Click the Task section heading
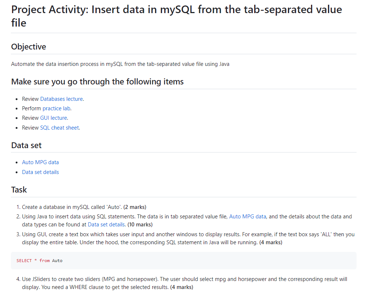Screen dimensions: 386x301 pos(19,190)
